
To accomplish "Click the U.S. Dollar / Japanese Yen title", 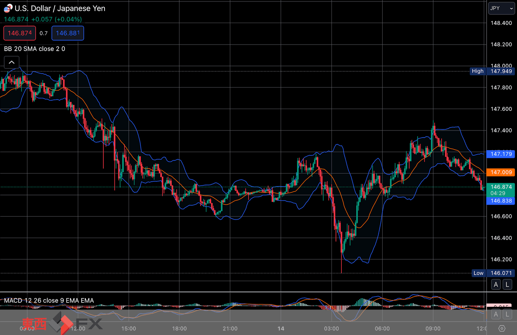I will (60, 8).
